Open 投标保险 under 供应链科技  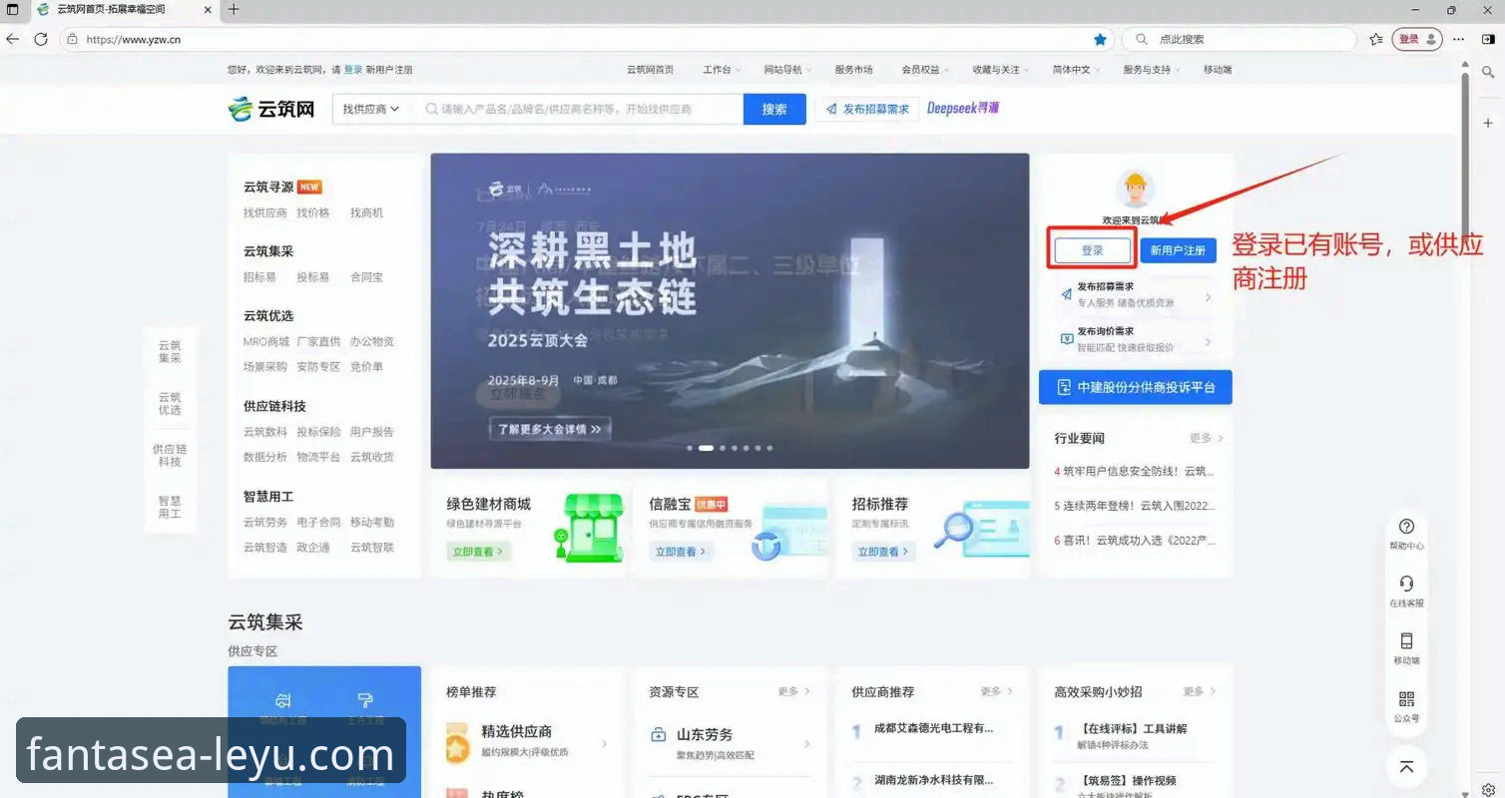pos(318,432)
